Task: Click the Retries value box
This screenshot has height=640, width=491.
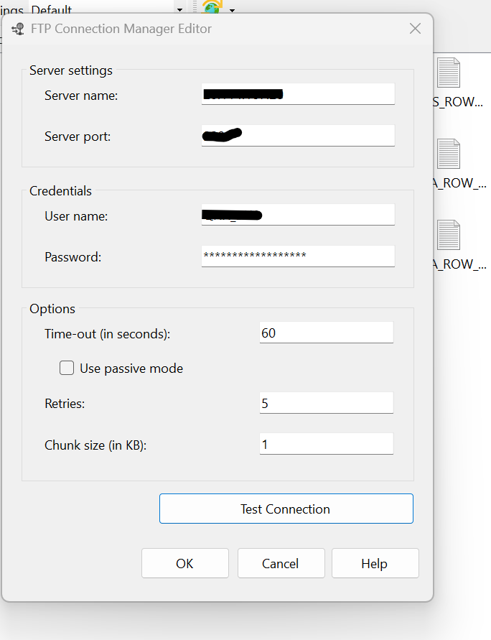Action: [327, 403]
